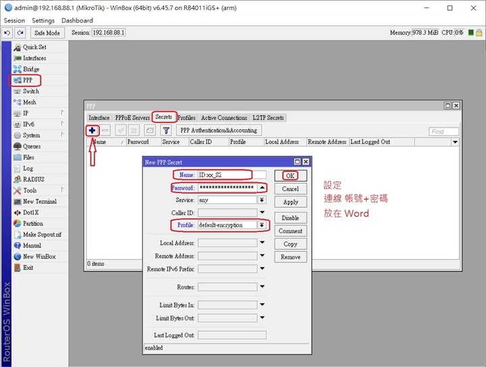
Task: Switch to the Profiles tab
Action: (186, 117)
